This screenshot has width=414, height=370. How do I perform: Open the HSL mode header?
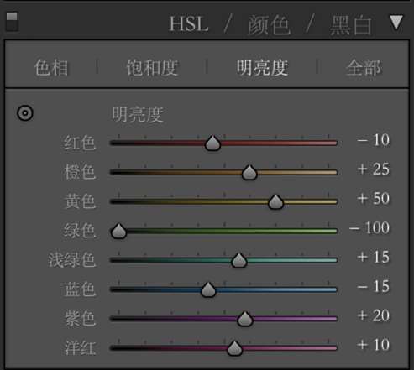tap(189, 24)
